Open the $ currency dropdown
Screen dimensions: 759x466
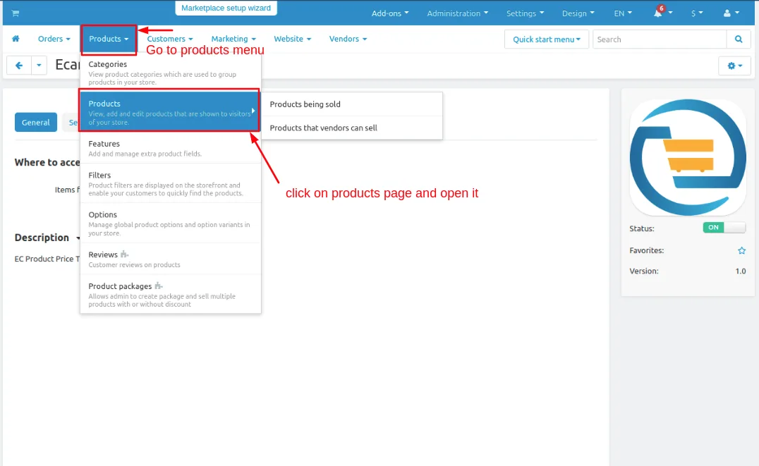click(x=696, y=13)
